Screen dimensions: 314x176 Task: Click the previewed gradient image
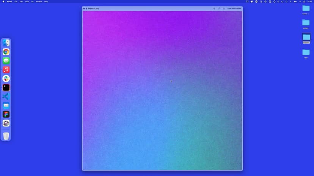point(162,91)
